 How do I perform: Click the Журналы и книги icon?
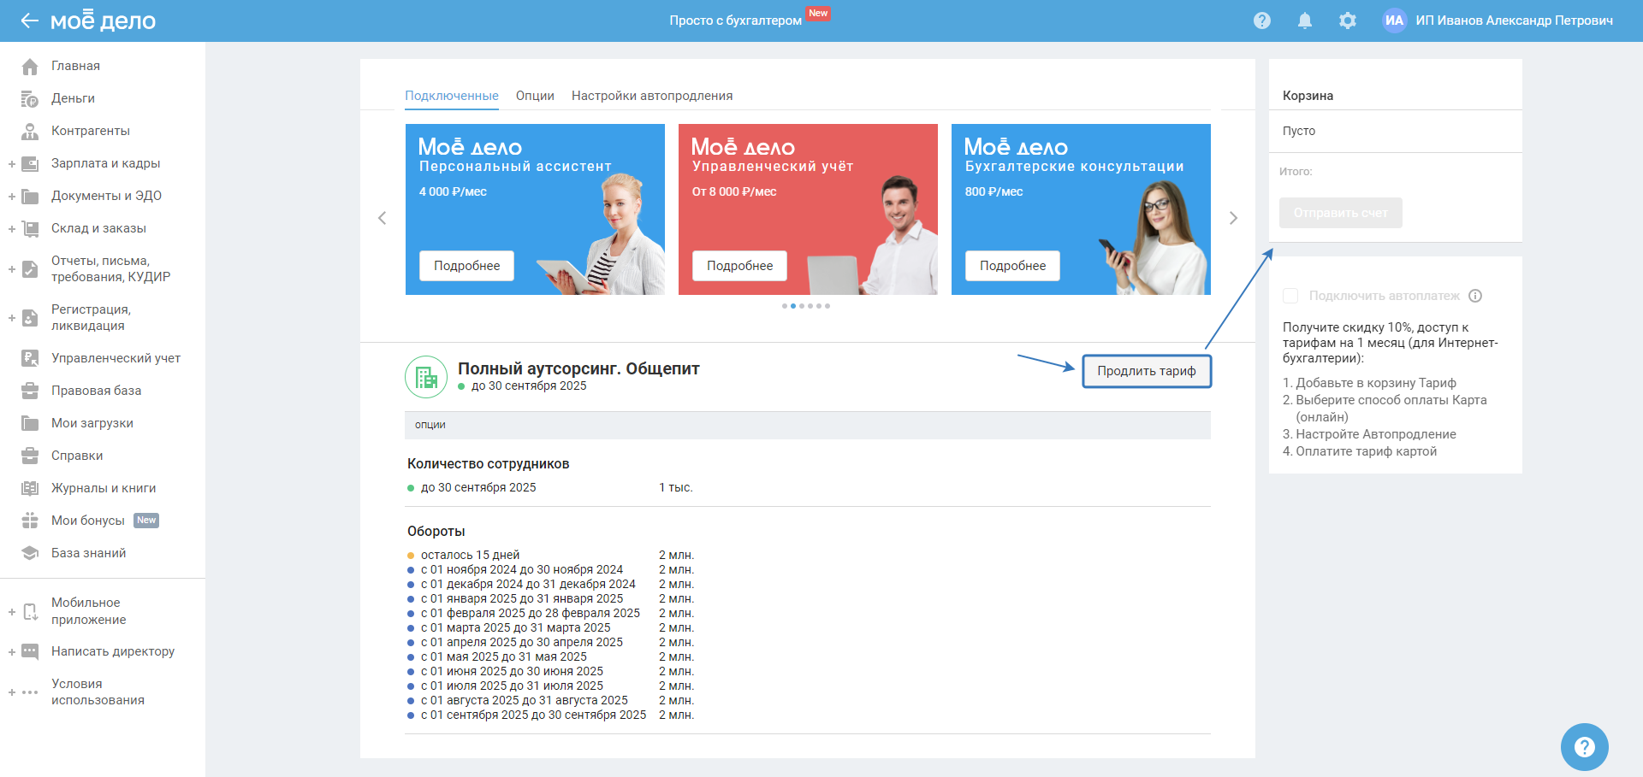[x=30, y=488]
